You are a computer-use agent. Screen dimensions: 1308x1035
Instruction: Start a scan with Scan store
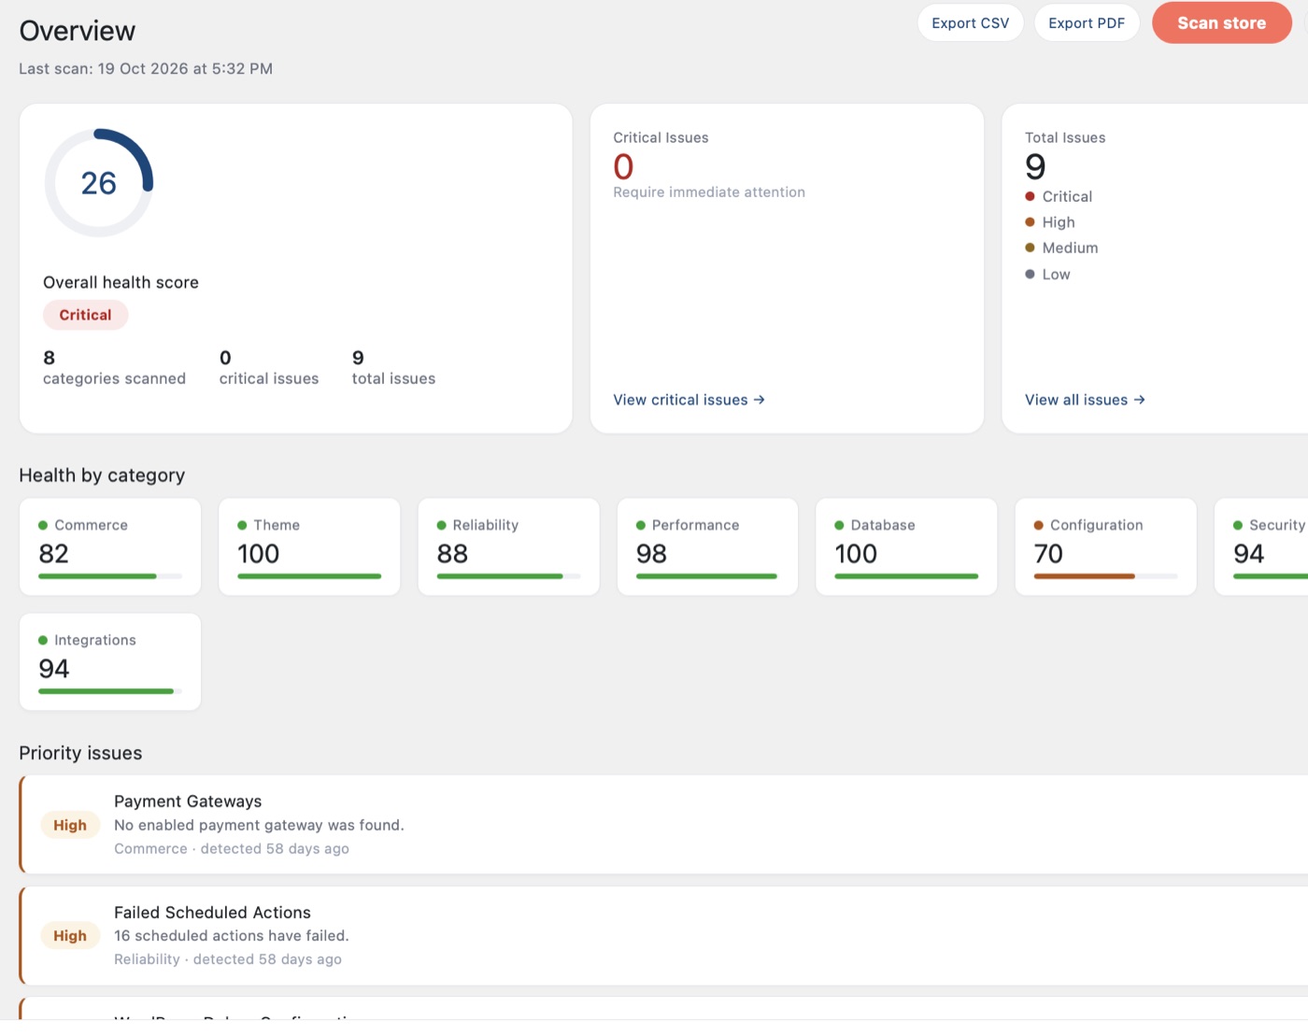(x=1221, y=23)
